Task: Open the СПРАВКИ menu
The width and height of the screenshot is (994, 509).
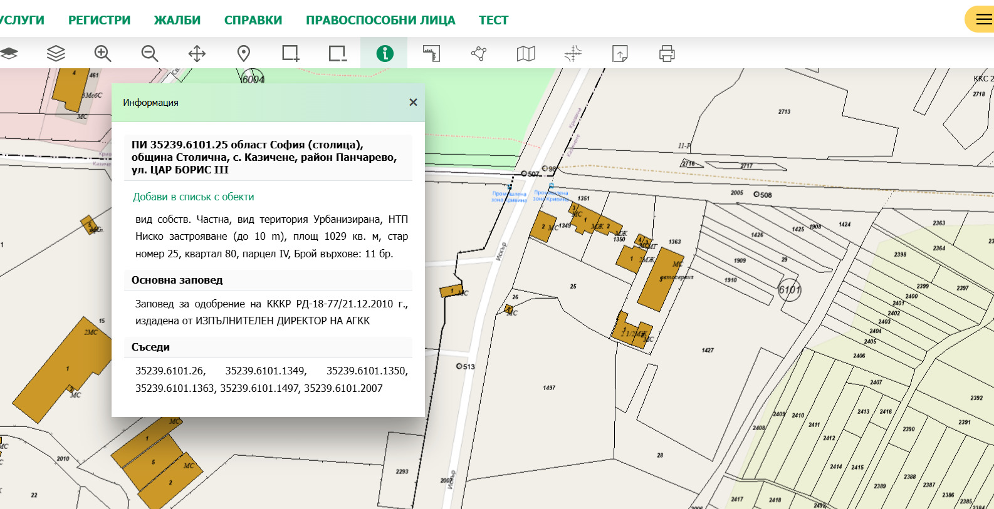Action: tap(253, 20)
